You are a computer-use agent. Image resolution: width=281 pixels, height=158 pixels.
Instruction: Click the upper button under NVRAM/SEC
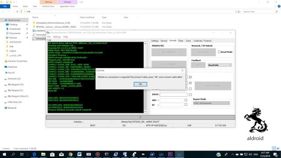click(x=169, y=52)
